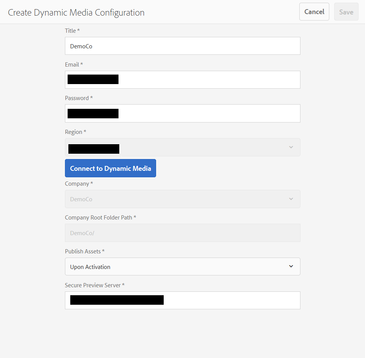This screenshot has height=358, width=365.
Task: Click the Region label
Action: coord(76,132)
